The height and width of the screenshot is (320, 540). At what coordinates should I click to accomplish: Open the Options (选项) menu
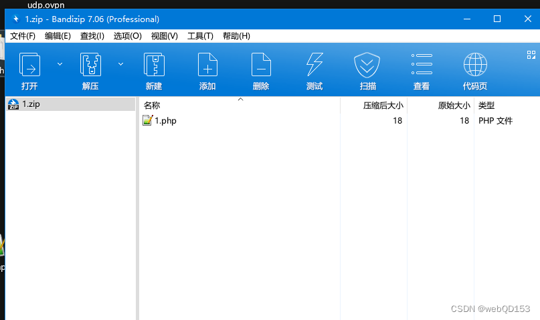point(128,36)
